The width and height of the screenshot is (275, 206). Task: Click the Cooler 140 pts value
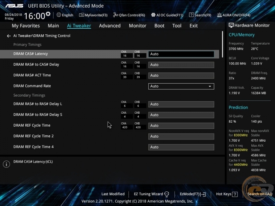[257, 121]
